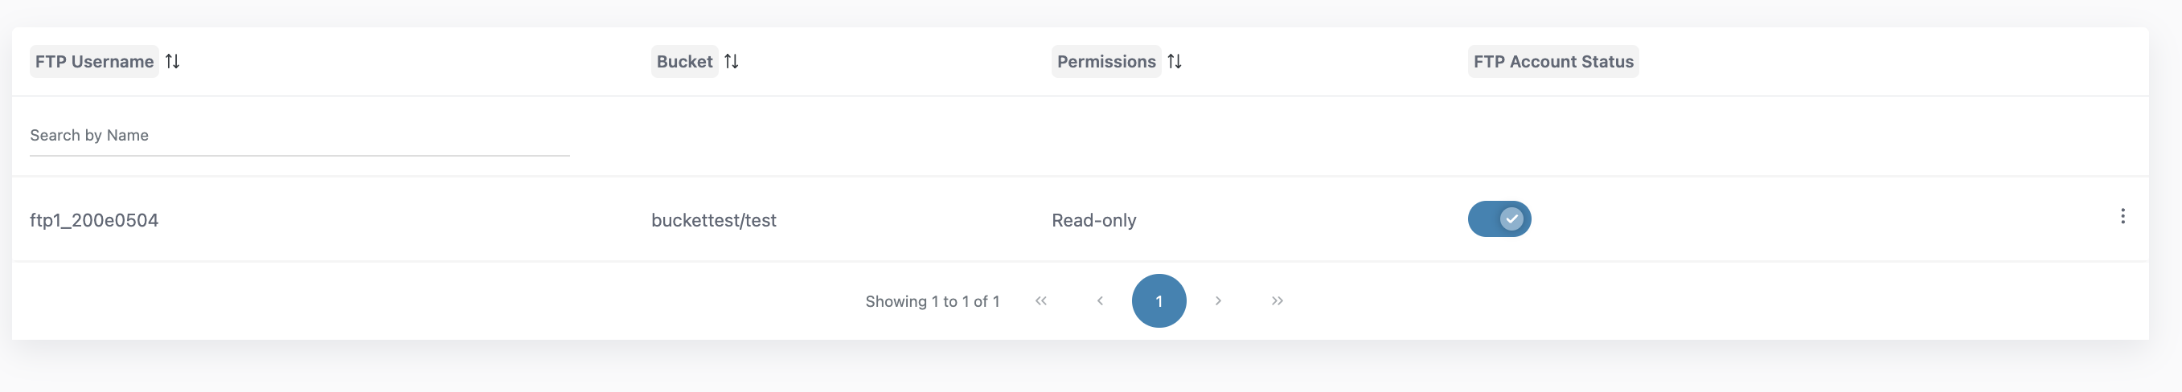
Task: Jump to first page with double-left chevron
Action: [1041, 300]
